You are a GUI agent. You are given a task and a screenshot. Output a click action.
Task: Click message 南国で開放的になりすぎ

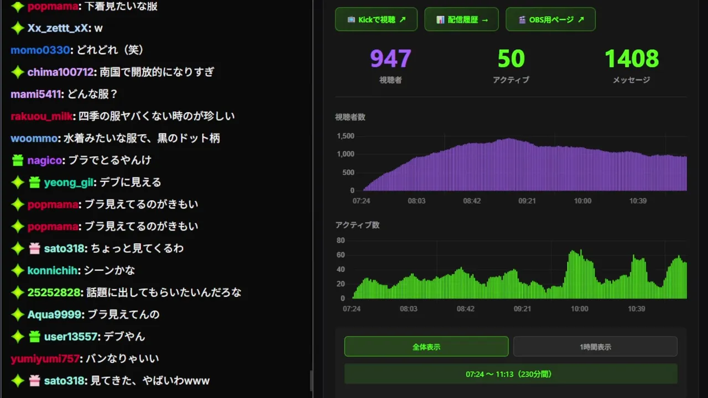point(157,72)
